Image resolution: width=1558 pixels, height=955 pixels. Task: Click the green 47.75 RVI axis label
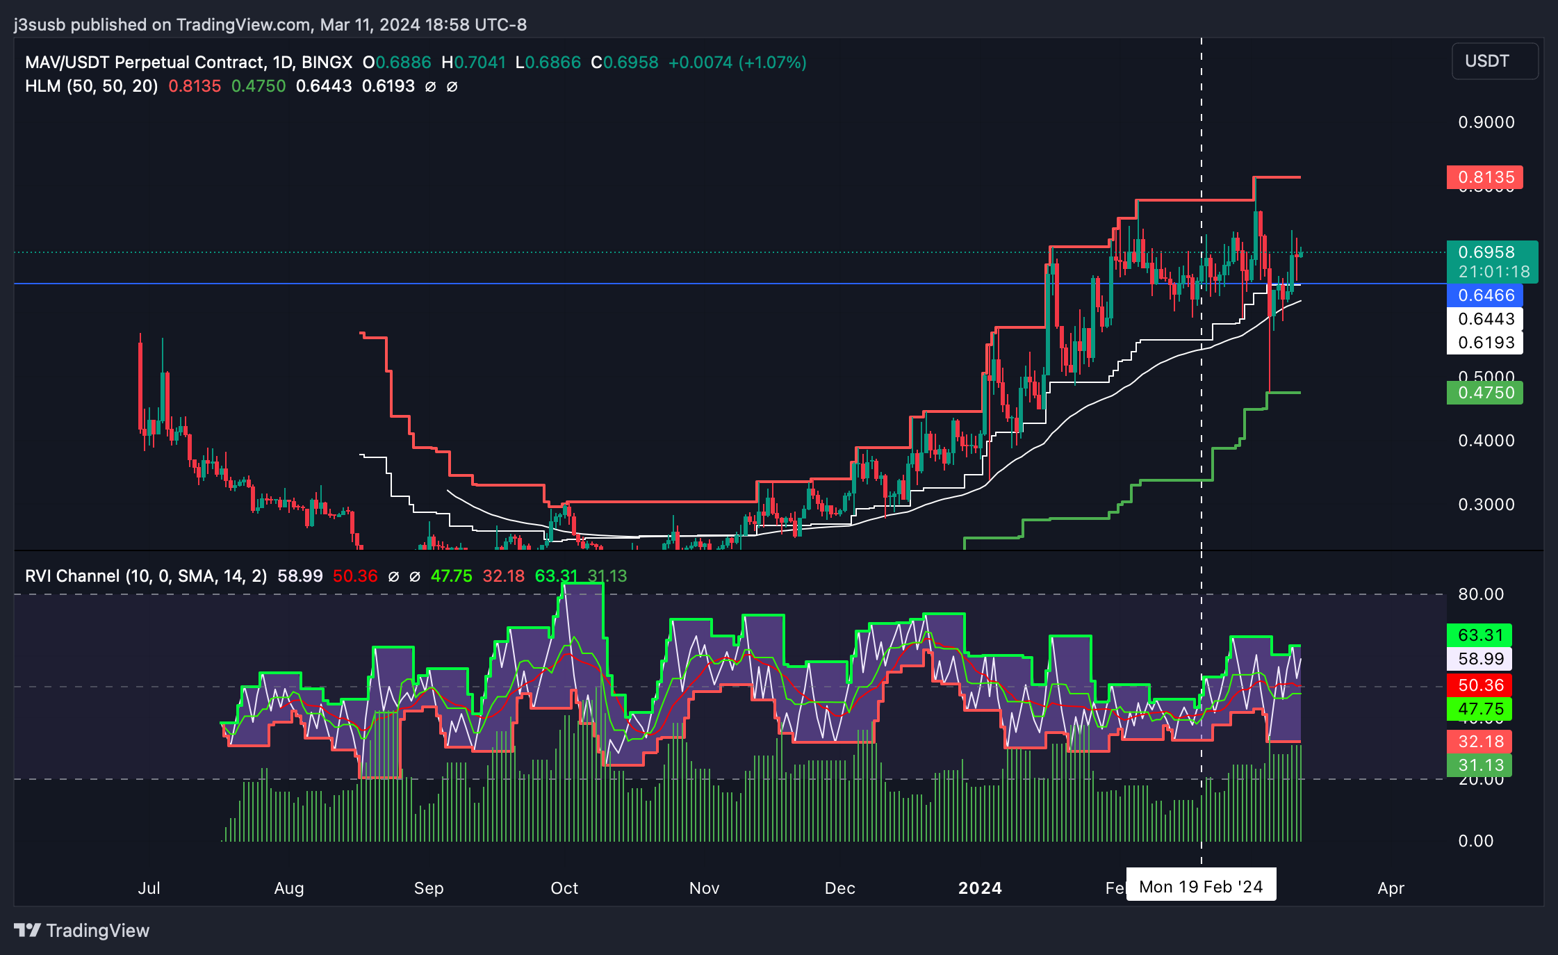point(1479,709)
